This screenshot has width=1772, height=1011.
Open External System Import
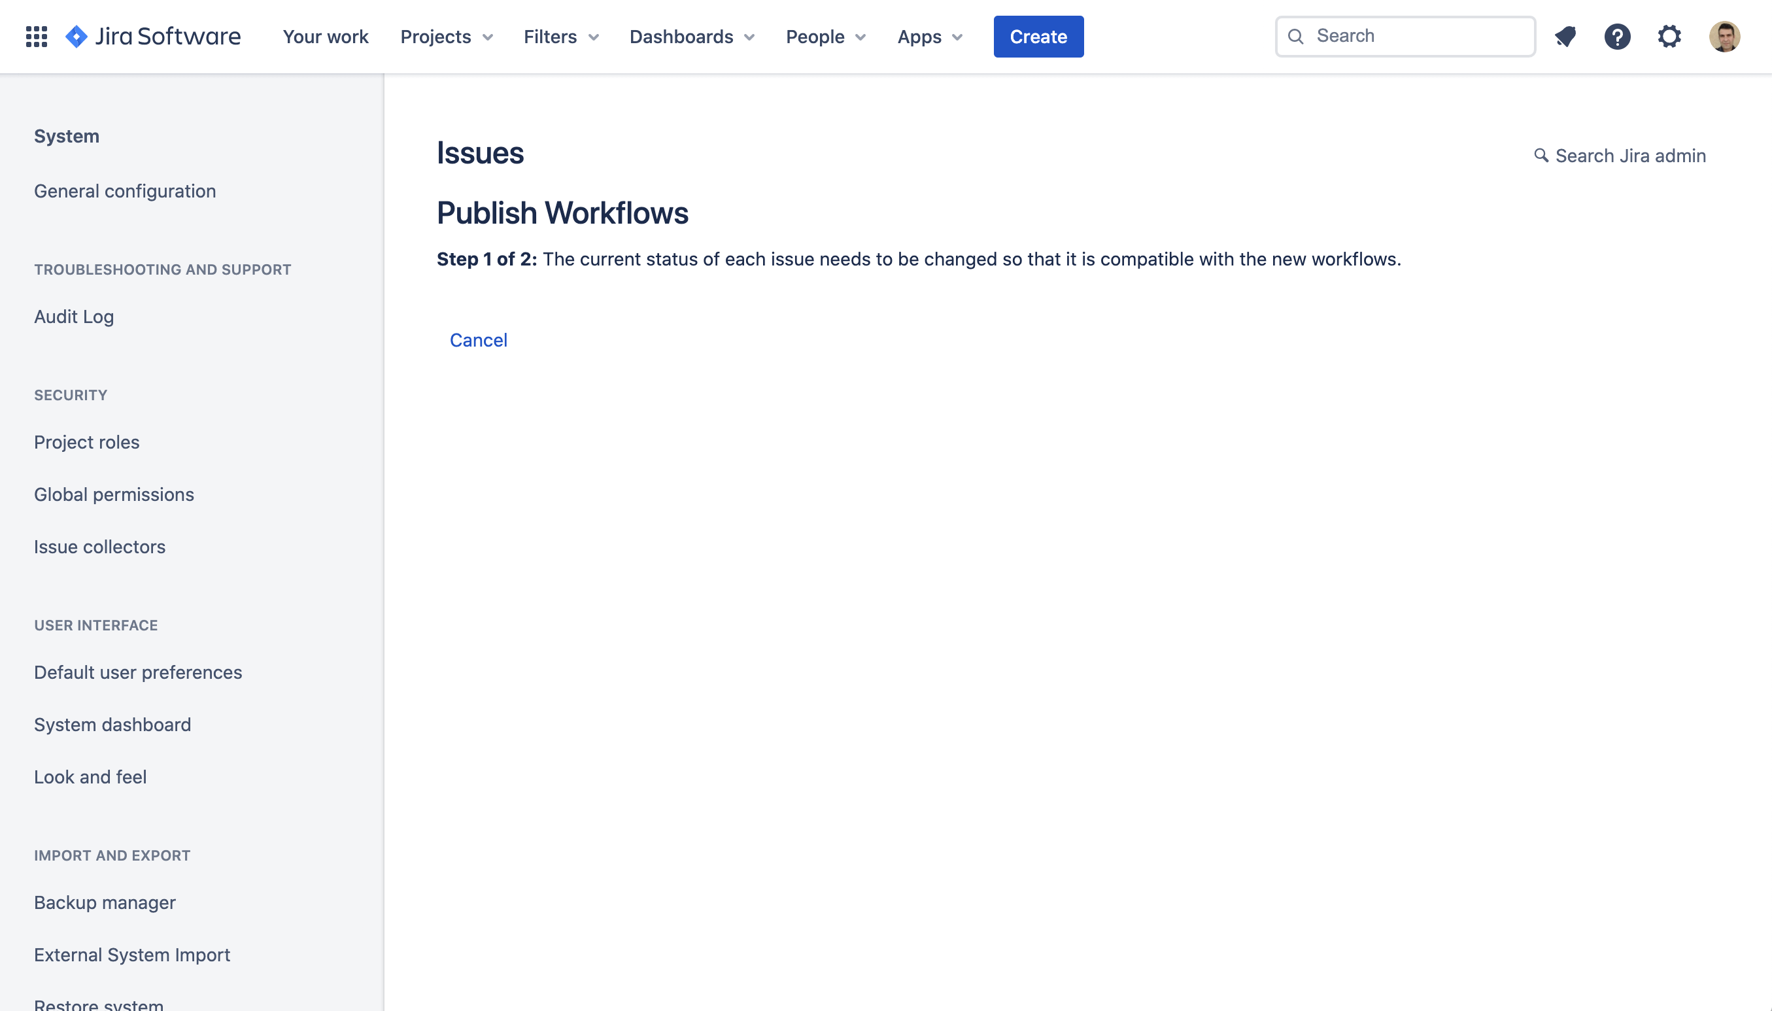(x=132, y=955)
